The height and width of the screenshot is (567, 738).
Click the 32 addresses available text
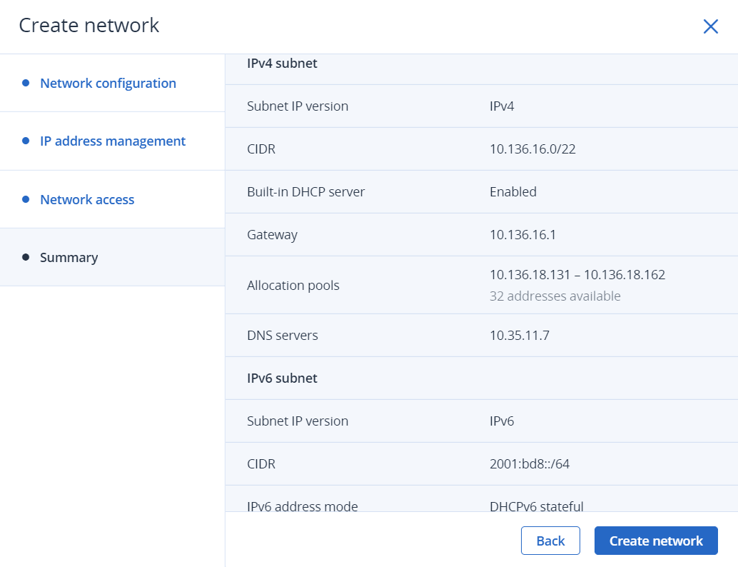click(x=555, y=296)
